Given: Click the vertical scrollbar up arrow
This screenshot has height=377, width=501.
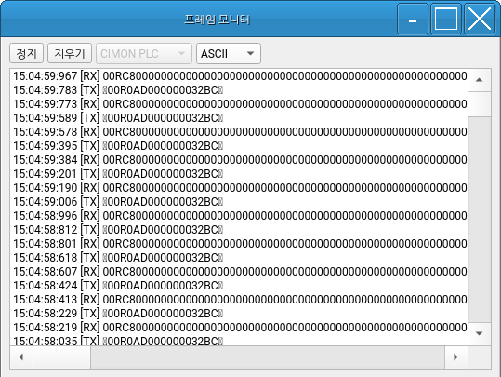Looking at the screenshot, I should [480, 80].
